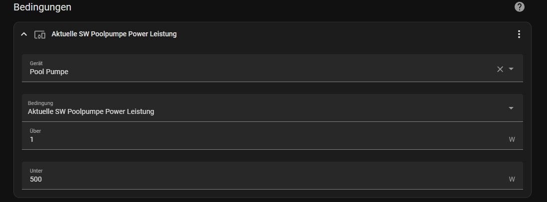This screenshot has width=547, height=202.
Task: Click the Gerät field label
Action: pos(36,63)
